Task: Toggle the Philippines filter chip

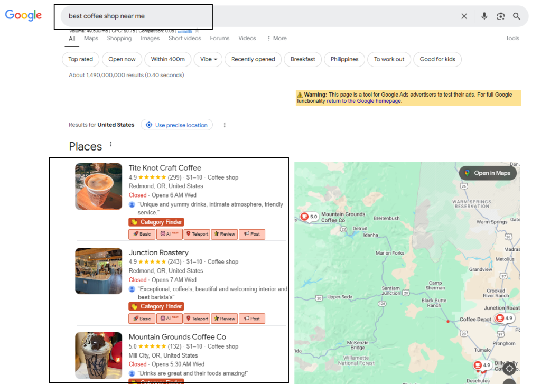Action: pyautogui.click(x=344, y=59)
